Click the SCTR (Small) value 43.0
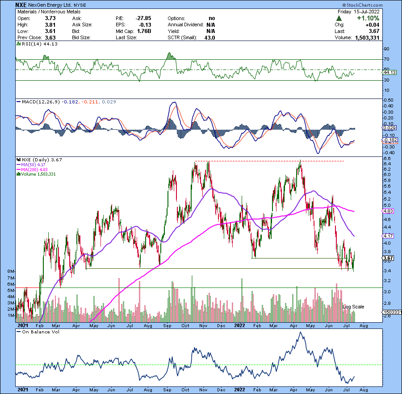Screen dimensions: 402x394 pyautogui.click(x=209, y=37)
